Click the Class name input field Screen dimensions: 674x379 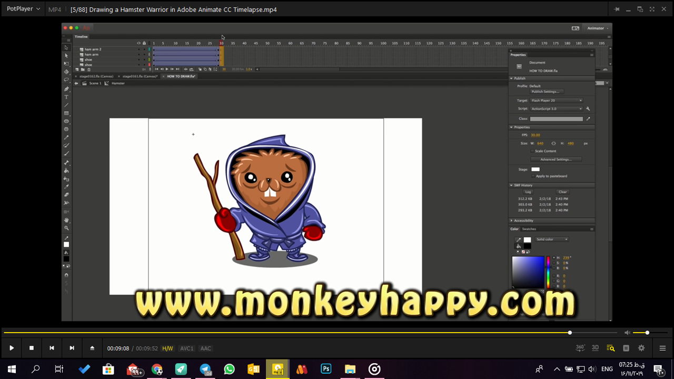[556, 119]
